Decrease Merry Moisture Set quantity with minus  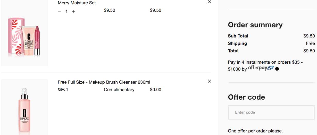59,11
